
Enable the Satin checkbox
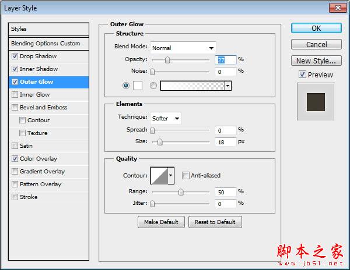pos(15,146)
